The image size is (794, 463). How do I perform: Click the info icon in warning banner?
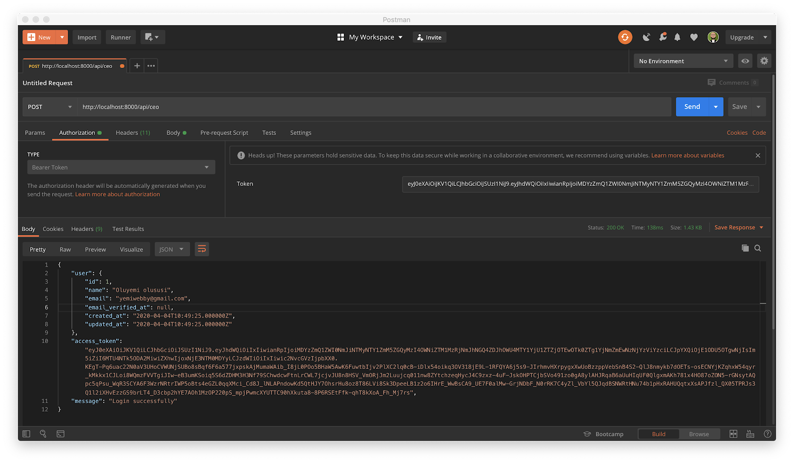pos(241,156)
